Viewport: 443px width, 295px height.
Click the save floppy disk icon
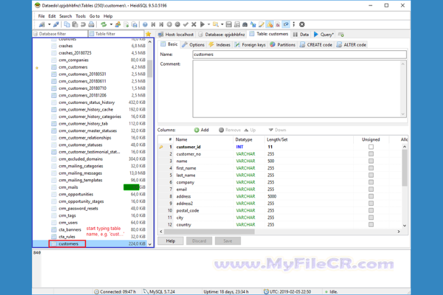coord(229,25)
